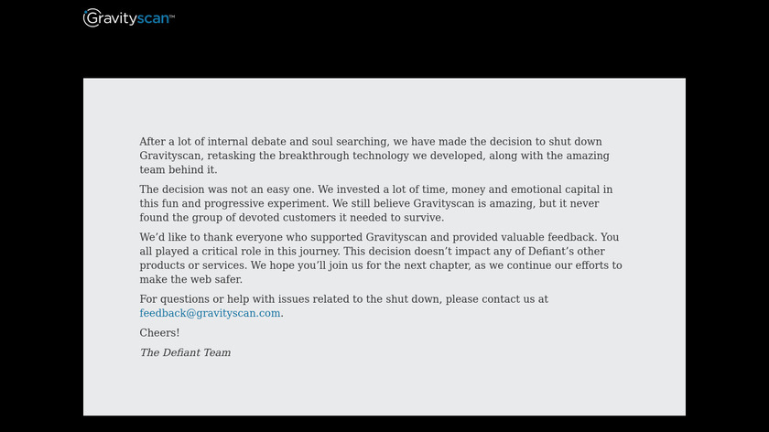Click the trademark symbol beside the logo
Viewport: 769px width, 432px height.
(x=172, y=16)
